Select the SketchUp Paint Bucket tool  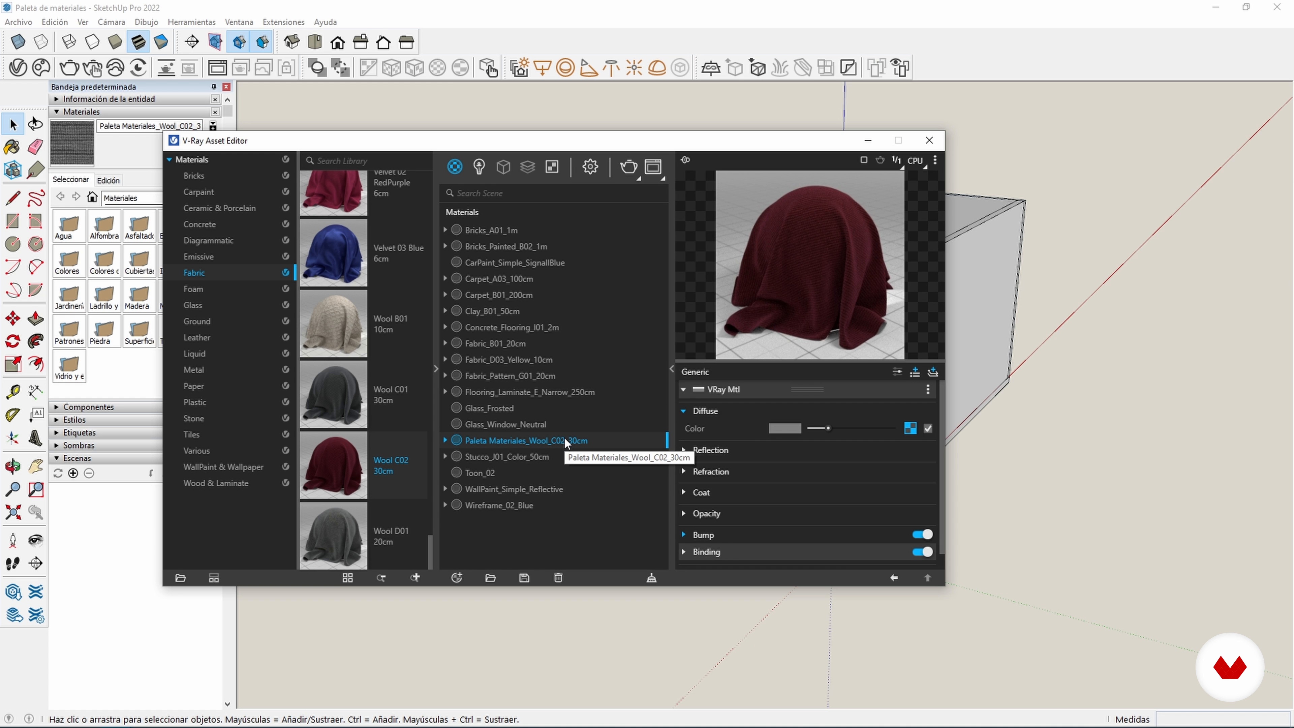[12, 147]
